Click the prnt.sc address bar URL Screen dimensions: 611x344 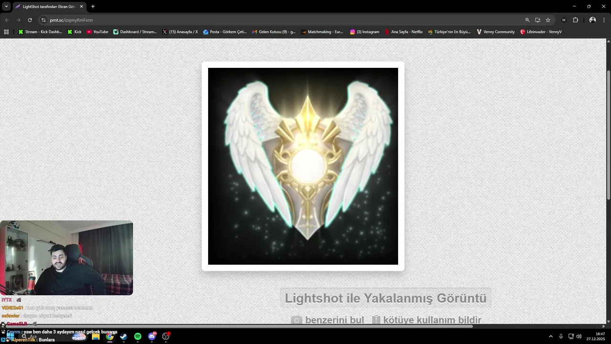coord(71,20)
